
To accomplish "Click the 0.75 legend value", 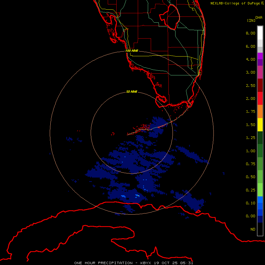I will click(x=251, y=164).
